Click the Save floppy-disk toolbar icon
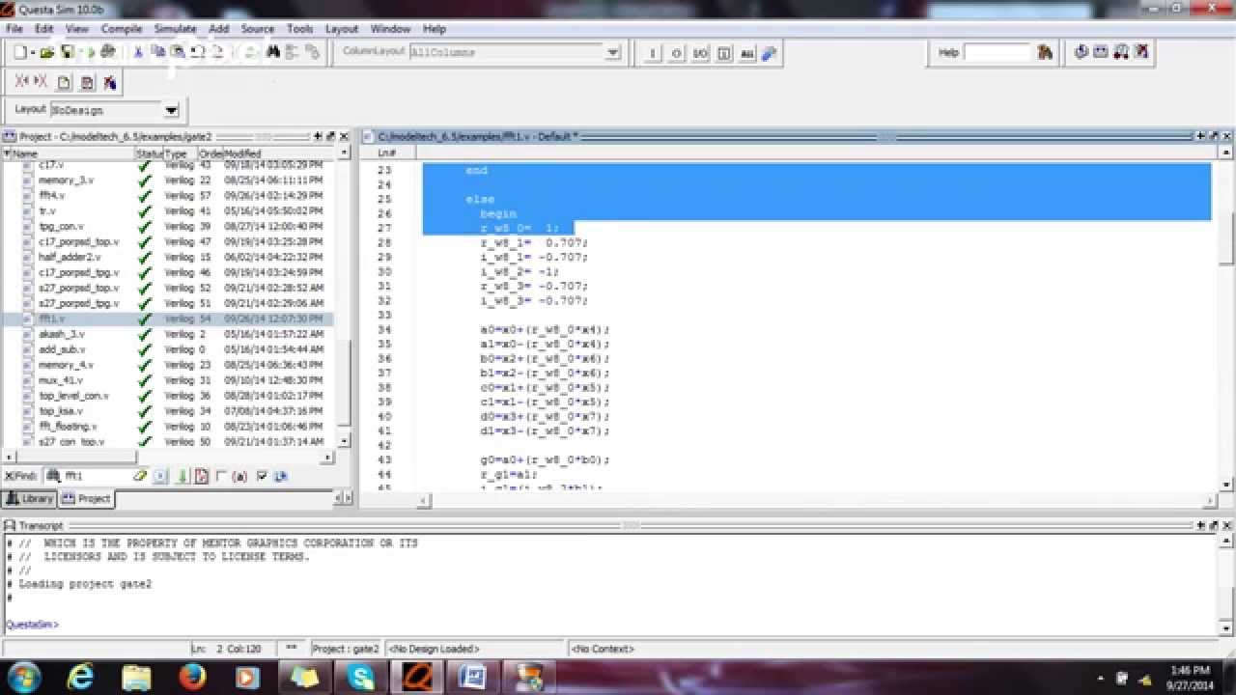 (68, 52)
